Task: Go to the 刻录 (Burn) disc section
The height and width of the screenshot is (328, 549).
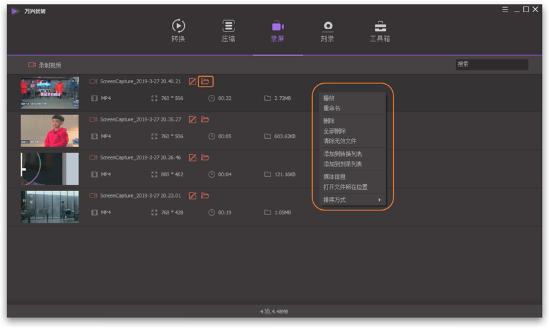Action: click(327, 30)
